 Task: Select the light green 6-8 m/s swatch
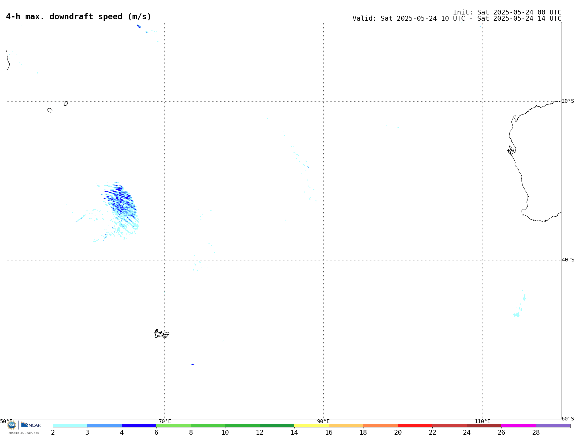(x=173, y=426)
